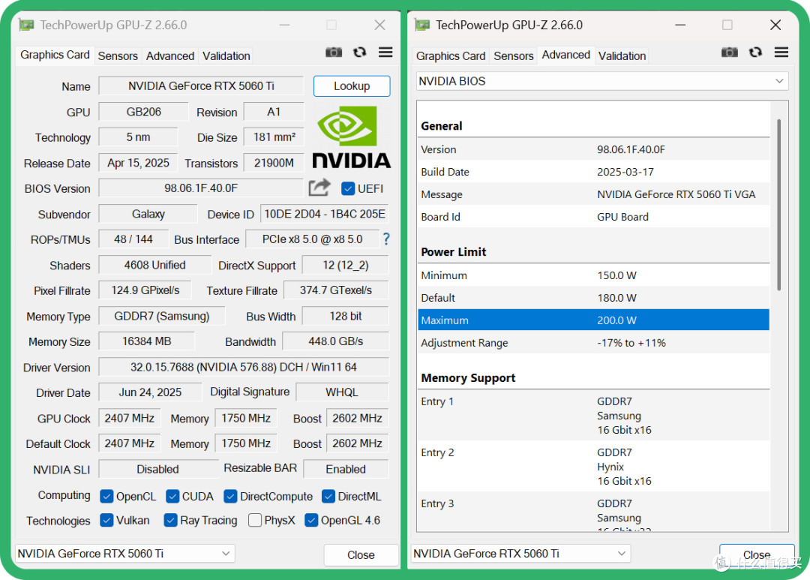Click the Subvendor Galaxy field
The width and height of the screenshot is (810, 580).
148,214
